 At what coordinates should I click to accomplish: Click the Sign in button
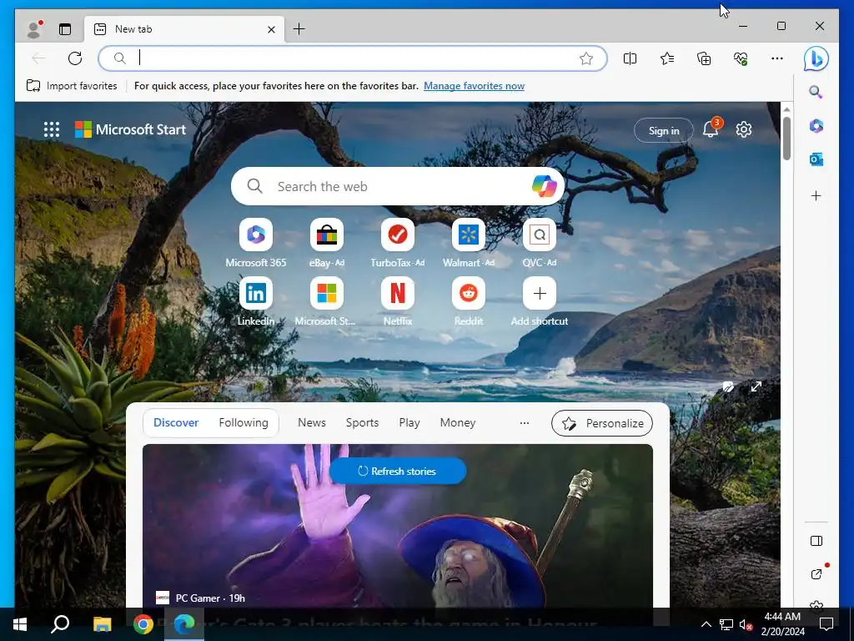coord(663,130)
